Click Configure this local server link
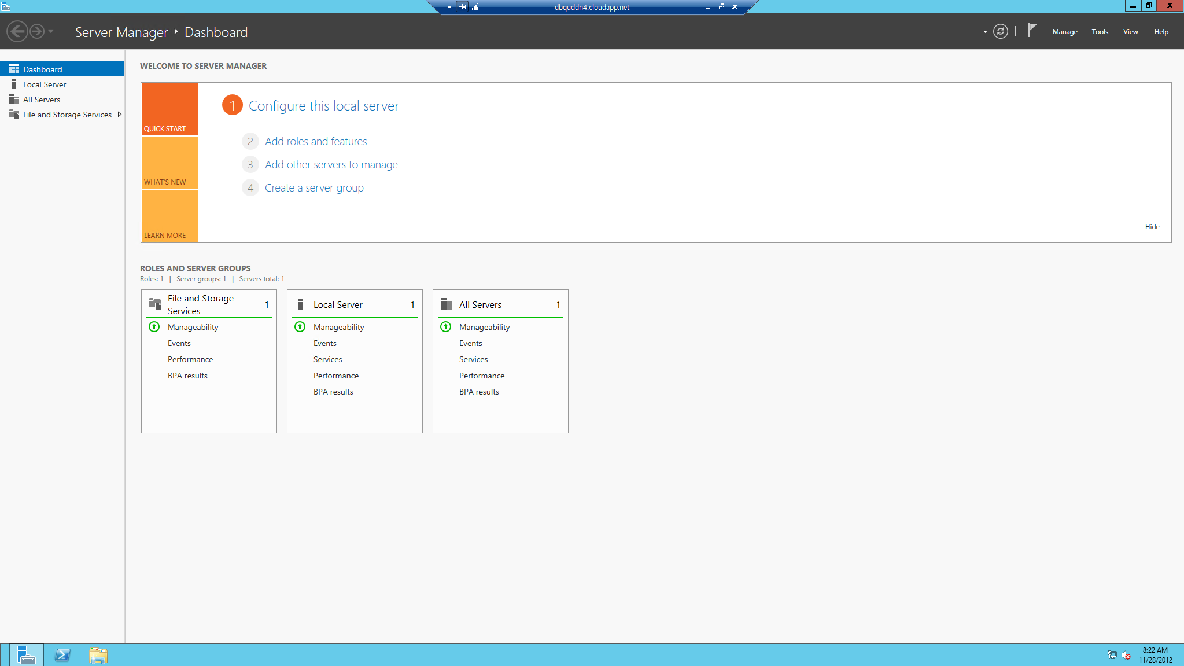Image resolution: width=1184 pixels, height=666 pixels. [324, 106]
